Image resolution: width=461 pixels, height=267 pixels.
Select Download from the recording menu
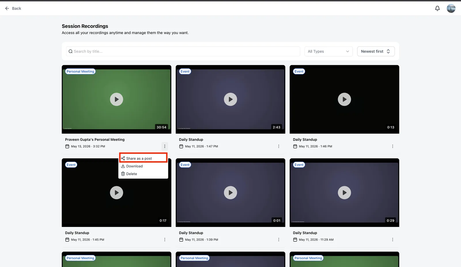143,166
